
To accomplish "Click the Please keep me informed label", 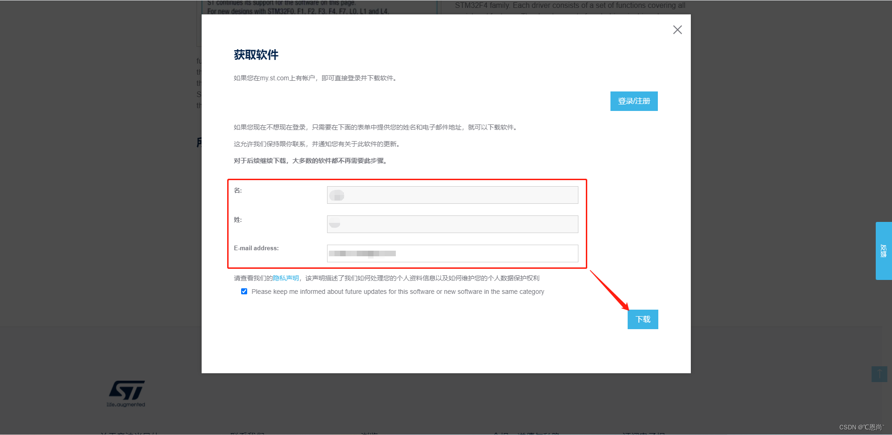I will (398, 292).
